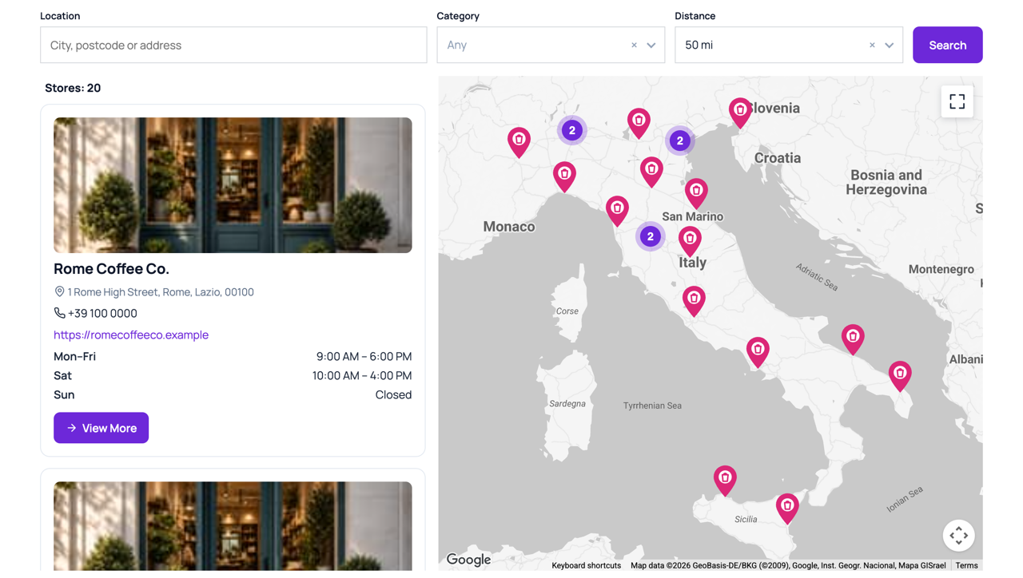The image size is (1023, 578).
Task: Clear the Category selection with the x
Action: pyautogui.click(x=634, y=46)
